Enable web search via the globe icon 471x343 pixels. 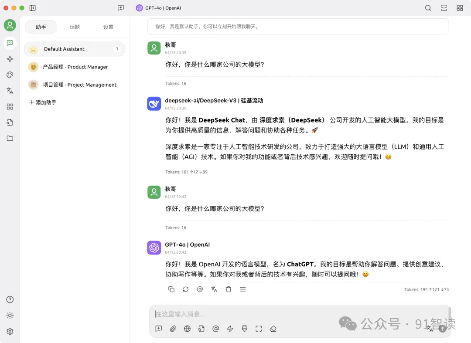[187, 329]
